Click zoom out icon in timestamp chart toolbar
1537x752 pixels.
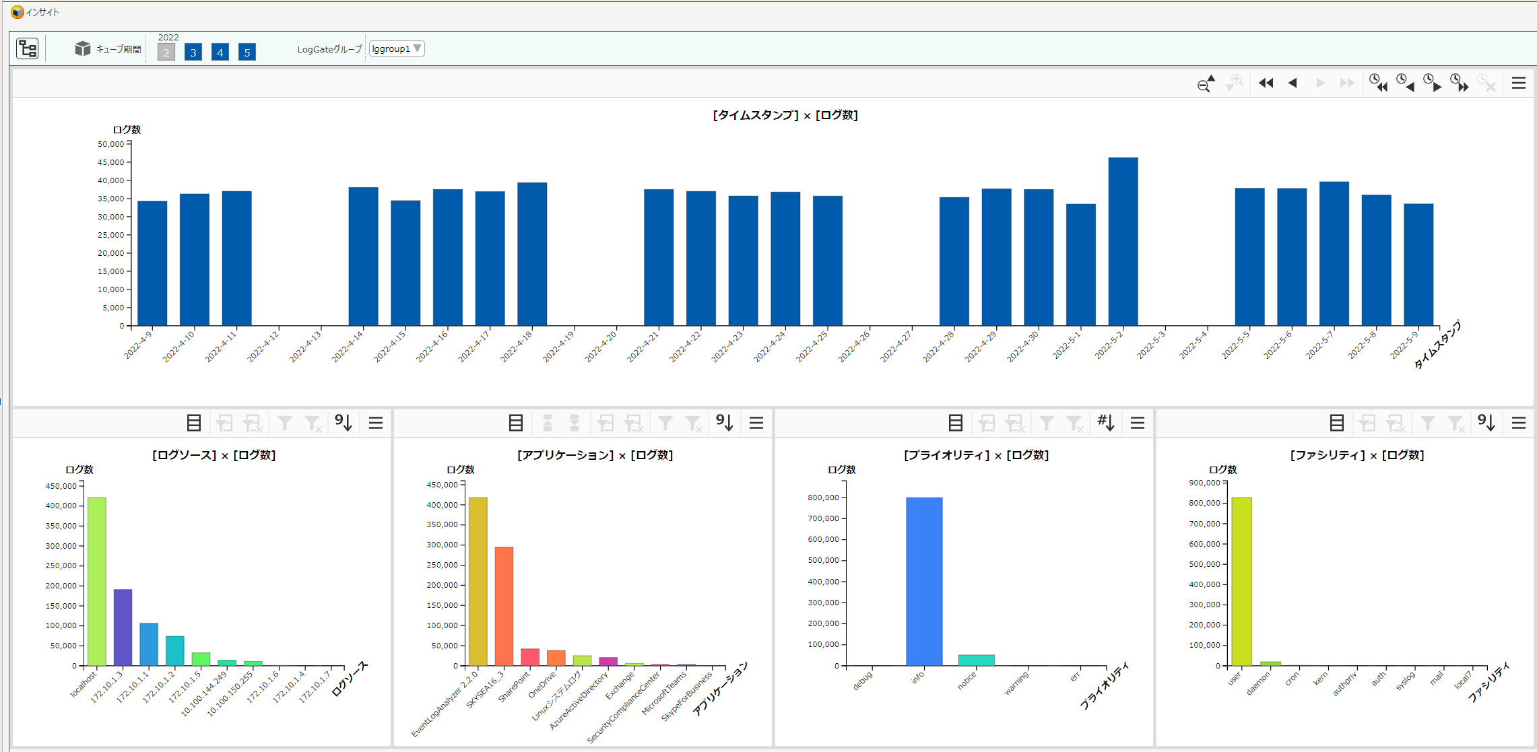pyautogui.click(x=1206, y=83)
